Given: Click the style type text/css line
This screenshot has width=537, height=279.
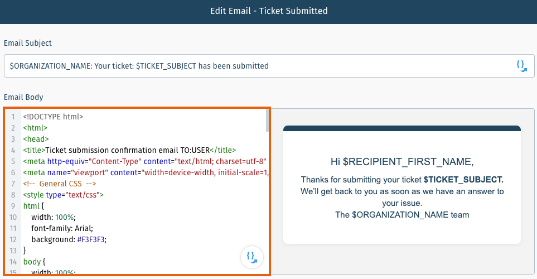Looking at the screenshot, I should point(64,195).
